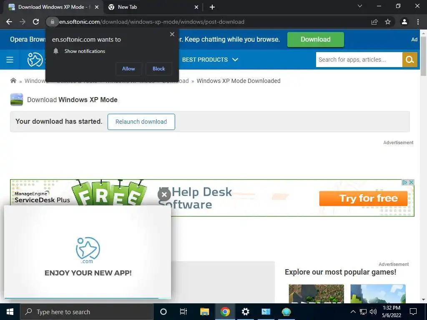
Task: Click Windows XP Mode Downloaded breadcrumb text
Action: tap(239, 81)
